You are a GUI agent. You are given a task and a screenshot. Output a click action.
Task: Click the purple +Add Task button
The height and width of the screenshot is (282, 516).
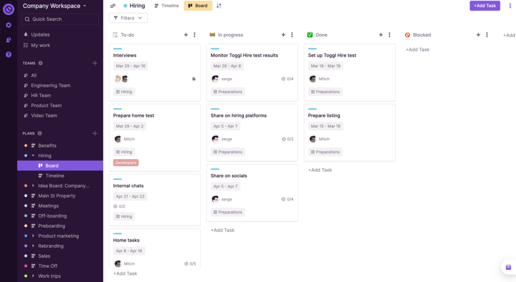485,6
